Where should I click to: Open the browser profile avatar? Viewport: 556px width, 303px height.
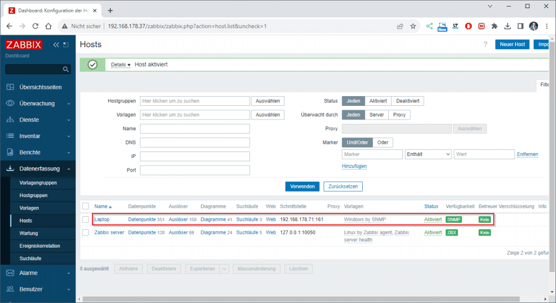pyautogui.click(x=533, y=26)
